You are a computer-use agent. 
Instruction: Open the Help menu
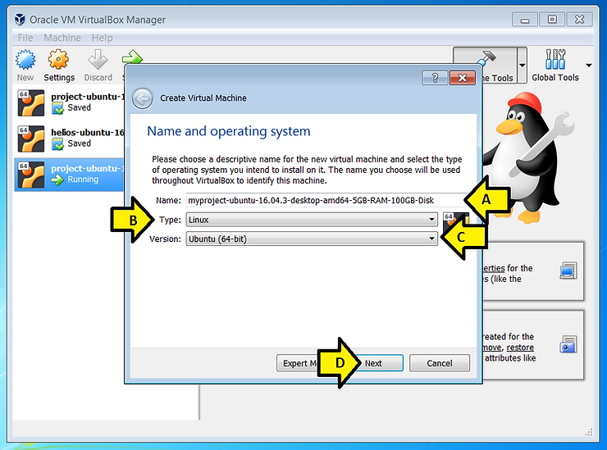click(x=103, y=38)
